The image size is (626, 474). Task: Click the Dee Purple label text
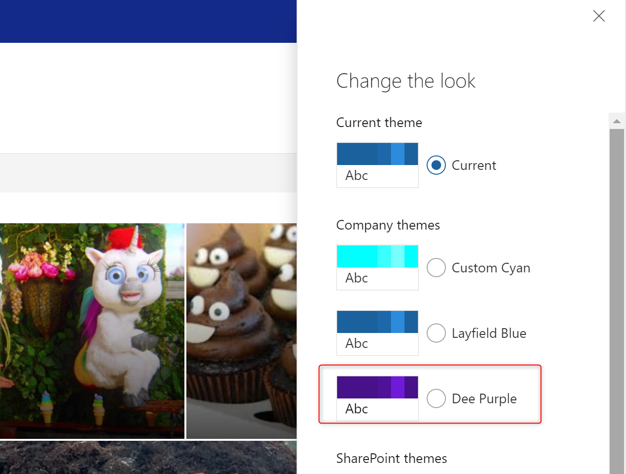[484, 399]
